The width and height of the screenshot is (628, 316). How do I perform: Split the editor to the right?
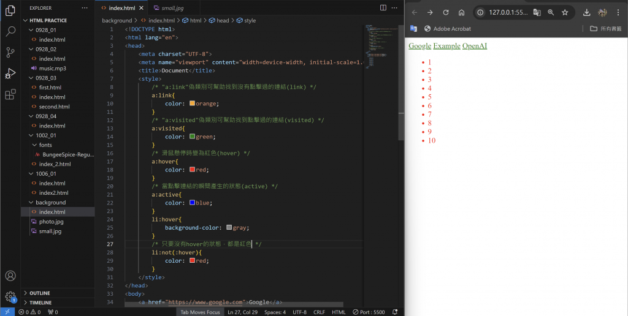pos(383,7)
